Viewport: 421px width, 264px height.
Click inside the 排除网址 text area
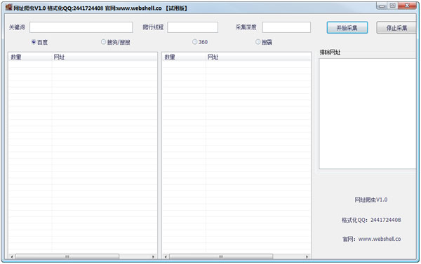tap(367, 113)
